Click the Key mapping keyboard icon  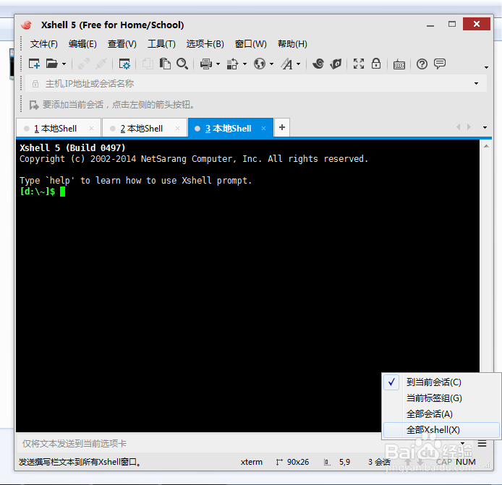399,64
